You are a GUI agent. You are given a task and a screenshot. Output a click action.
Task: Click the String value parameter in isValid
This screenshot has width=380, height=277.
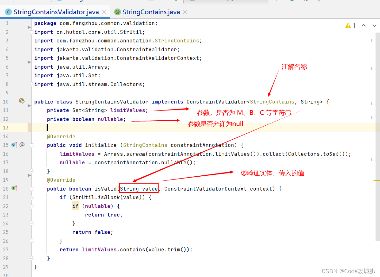pyautogui.click(x=139, y=189)
